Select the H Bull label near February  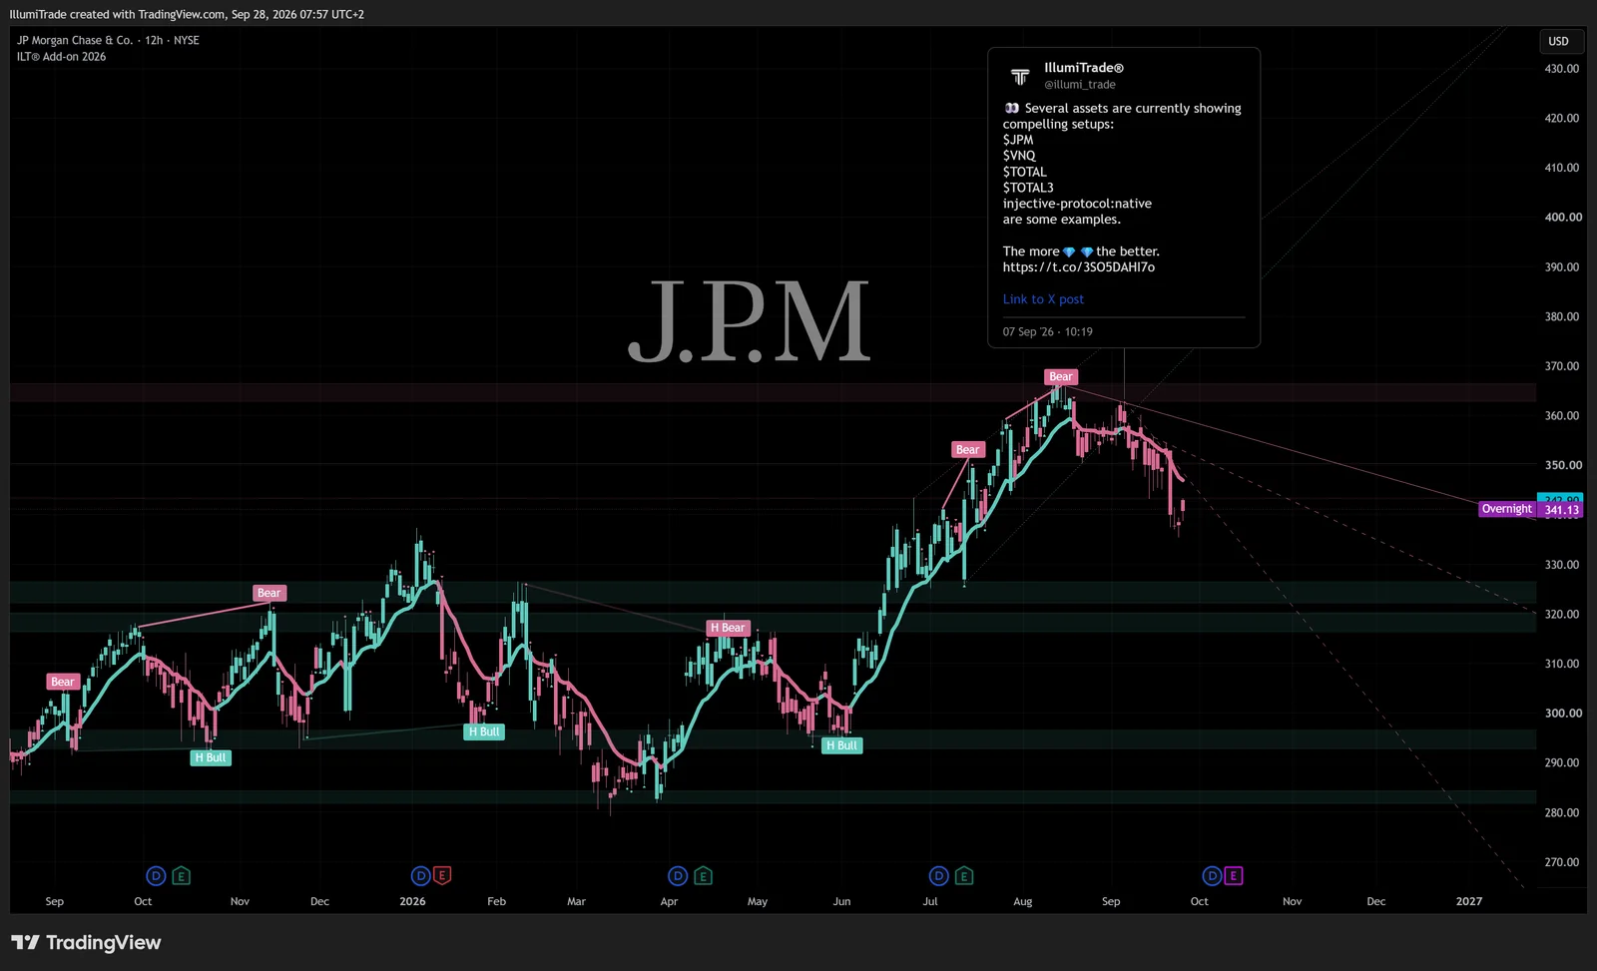pyautogui.click(x=485, y=731)
